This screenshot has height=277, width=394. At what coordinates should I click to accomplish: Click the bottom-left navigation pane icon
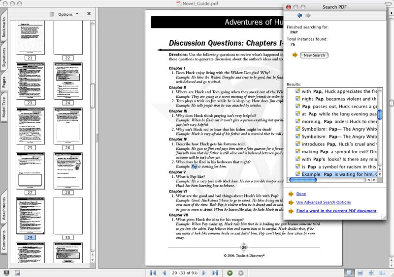(x=6, y=273)
